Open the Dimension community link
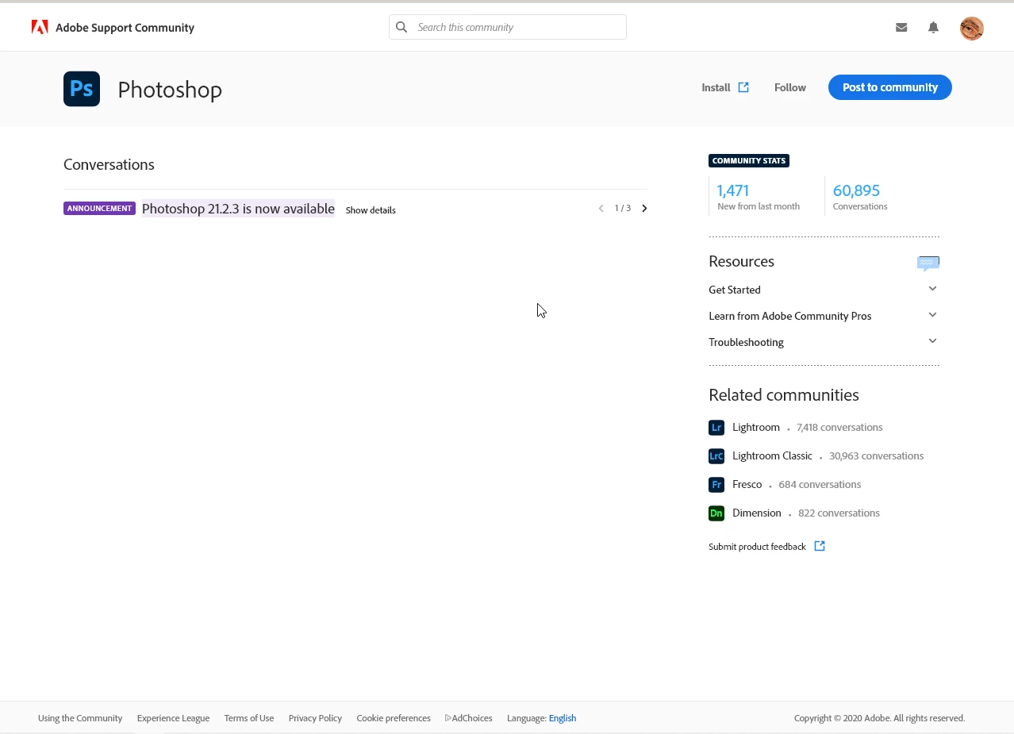The height and width of the screenshot is (734, 1014). click(757, 513)
